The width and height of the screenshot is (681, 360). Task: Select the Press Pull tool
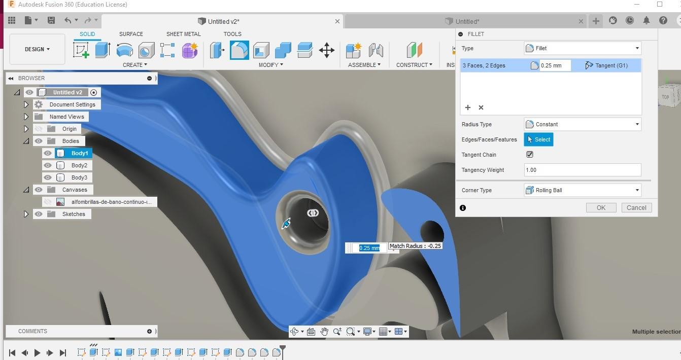point(217,50)
